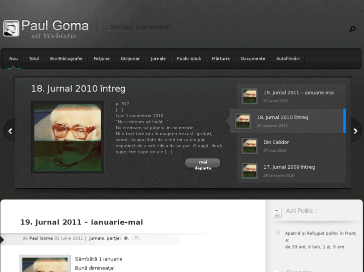
Task: Click the Paul Goma portrait logo
Action: point(11,28)
